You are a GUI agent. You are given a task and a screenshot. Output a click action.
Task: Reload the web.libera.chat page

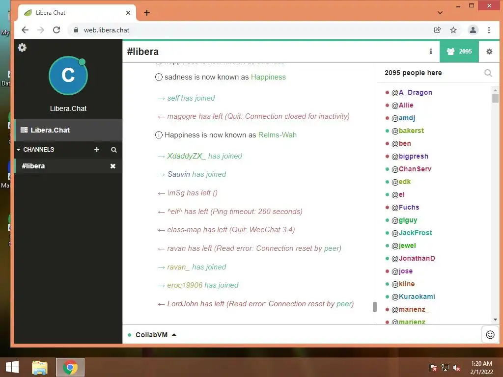56,30
